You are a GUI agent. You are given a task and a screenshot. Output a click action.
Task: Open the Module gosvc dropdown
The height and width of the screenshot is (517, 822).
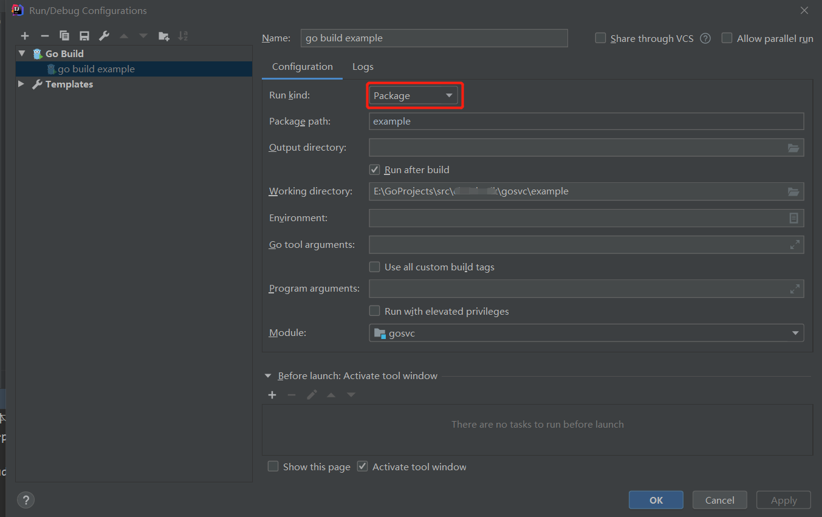tap(795, 332)
